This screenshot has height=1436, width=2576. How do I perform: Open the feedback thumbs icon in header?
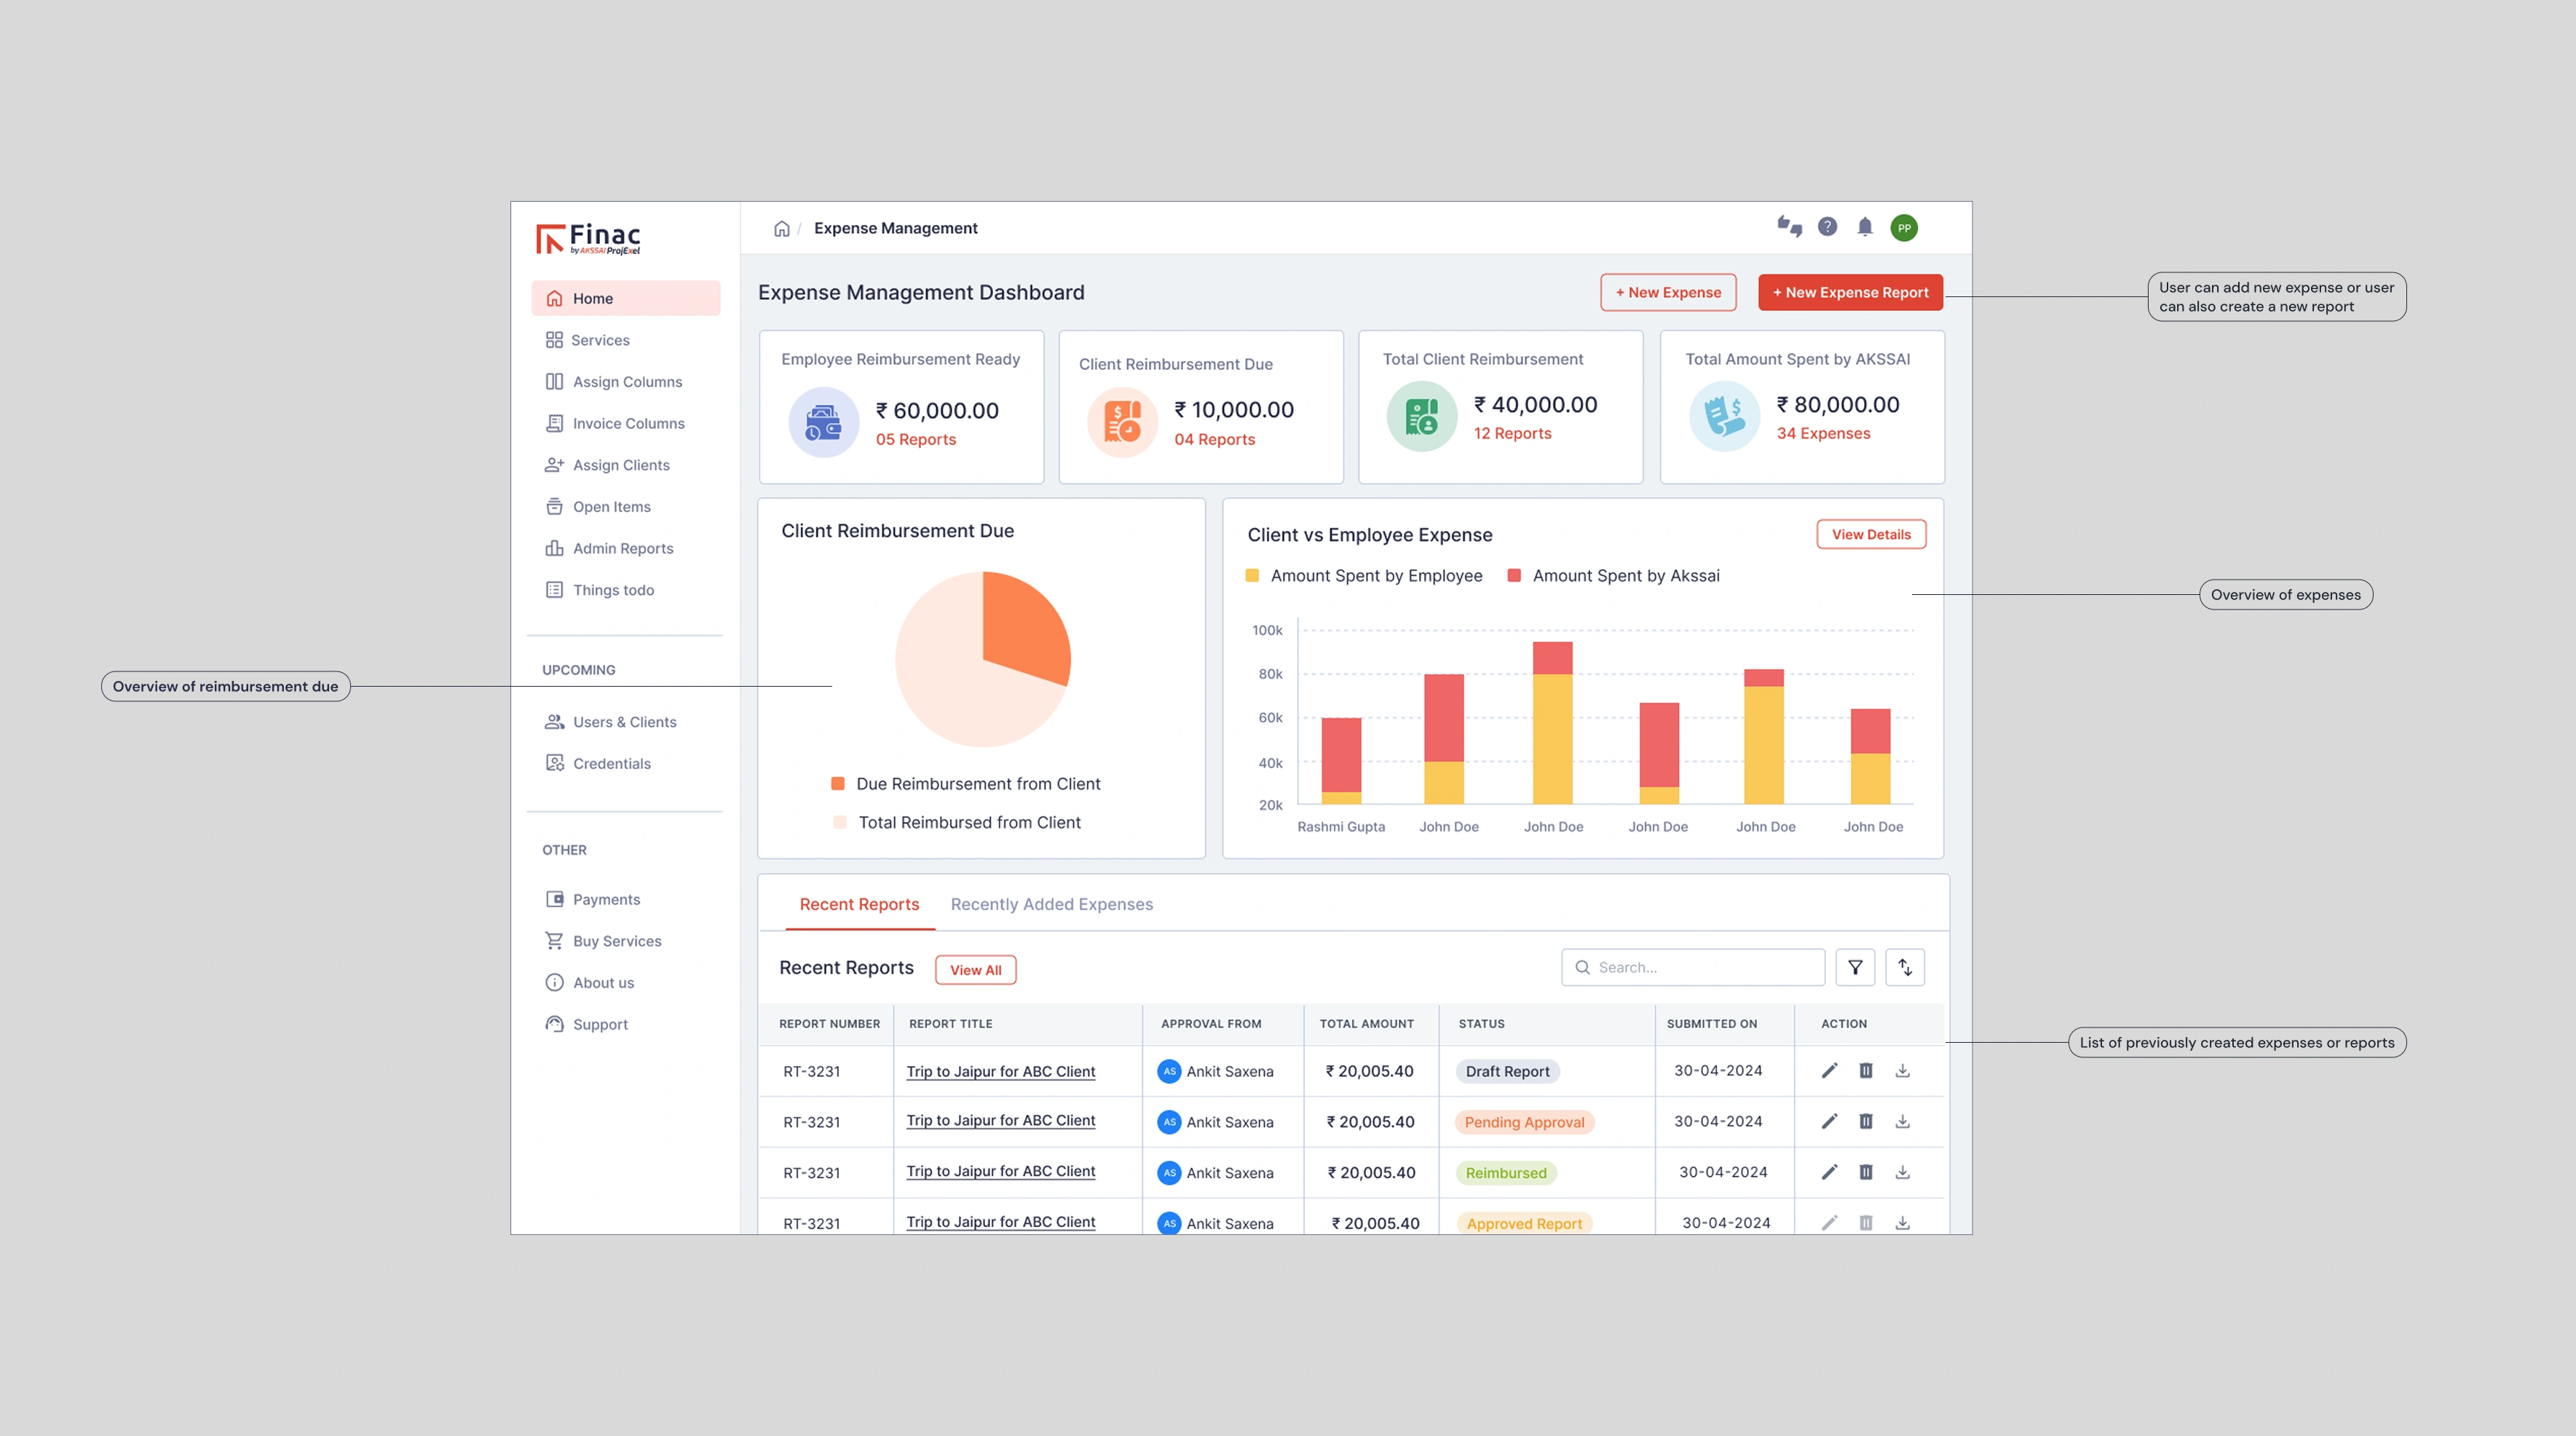[x=1789, y=227]
